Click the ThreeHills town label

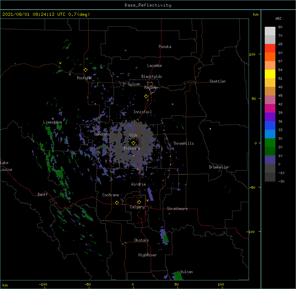[183, 143]
